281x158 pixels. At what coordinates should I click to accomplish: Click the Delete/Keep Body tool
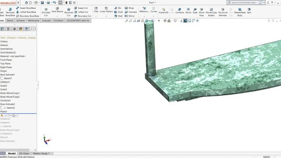pyautogui.click(x=240, y=12)
